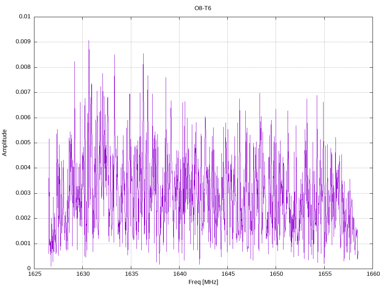383x287 pixels.
Task: Click the 0.007 y-axis tick label
Action: pos(23,92)
